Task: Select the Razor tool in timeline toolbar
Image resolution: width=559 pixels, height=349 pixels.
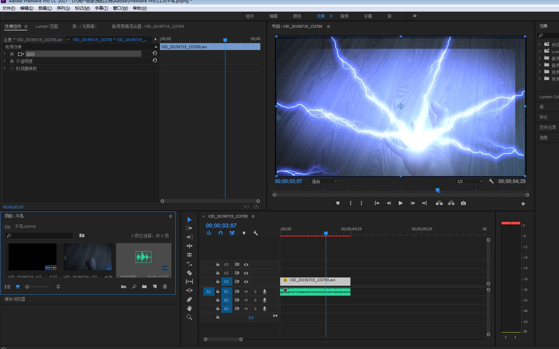Action: [x=189, y=273]
